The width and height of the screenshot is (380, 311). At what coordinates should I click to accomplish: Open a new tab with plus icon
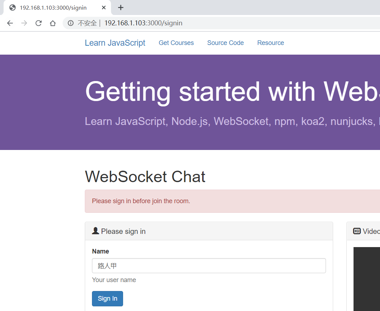pyautogui.click(x=121, y=8)
